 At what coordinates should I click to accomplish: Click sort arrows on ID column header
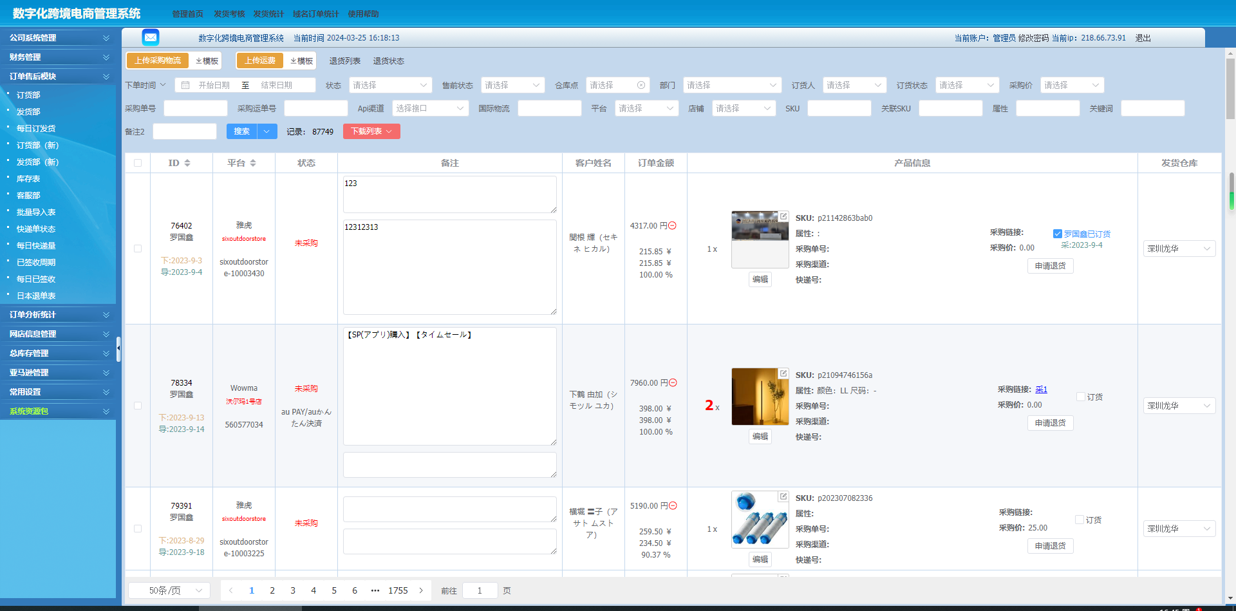click(x=187, y=164)
